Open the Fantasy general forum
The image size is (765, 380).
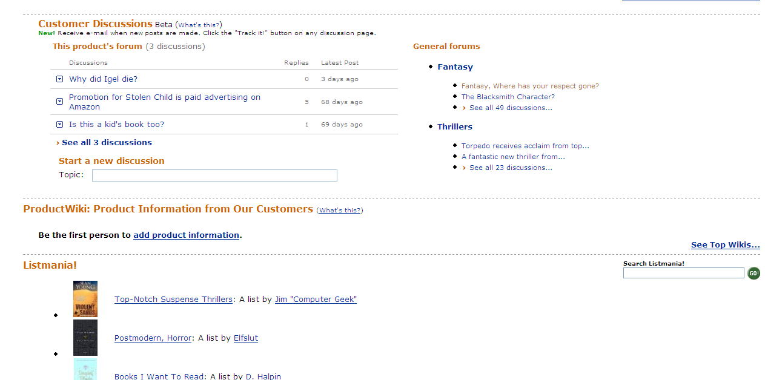455,67
